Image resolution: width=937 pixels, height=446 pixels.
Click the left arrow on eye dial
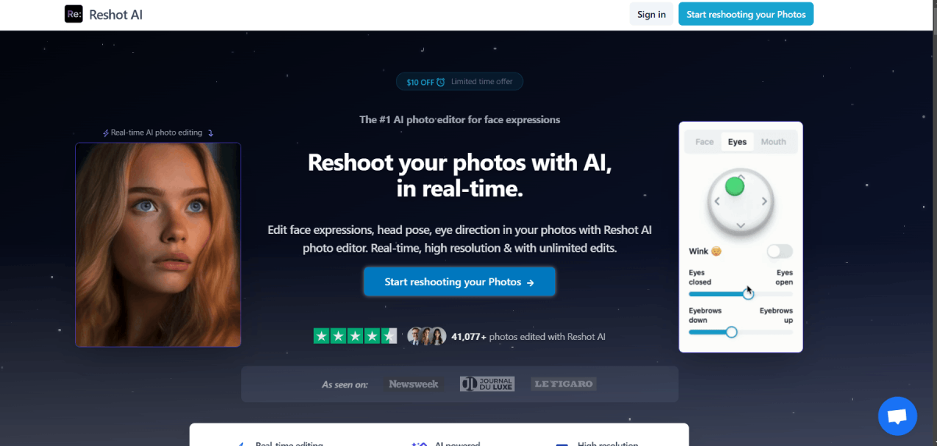point(717,201)
